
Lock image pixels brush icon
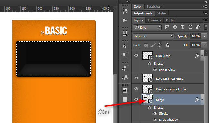pyautogui.click(x=153, y=45)
